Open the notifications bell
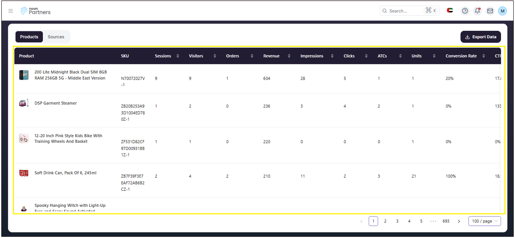515x238 pixels. point(477,11)
